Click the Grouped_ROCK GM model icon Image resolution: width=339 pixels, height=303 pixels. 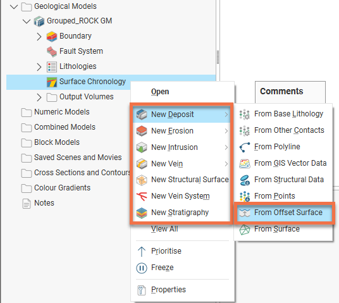(x=39, y=22)
